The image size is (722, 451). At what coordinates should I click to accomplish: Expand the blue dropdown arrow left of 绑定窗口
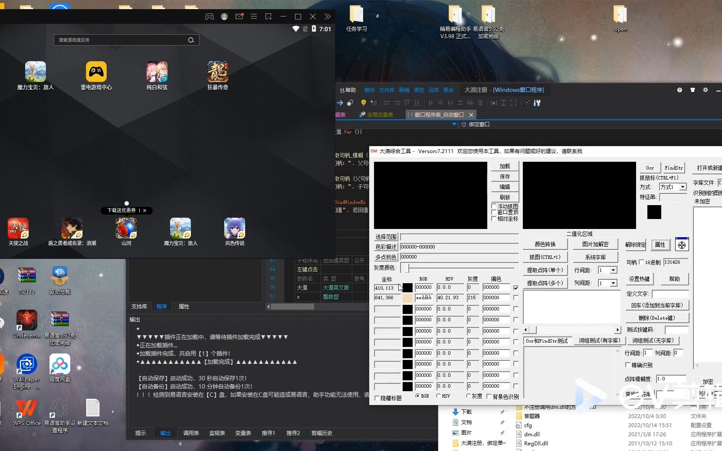click(x=454, y=124)
